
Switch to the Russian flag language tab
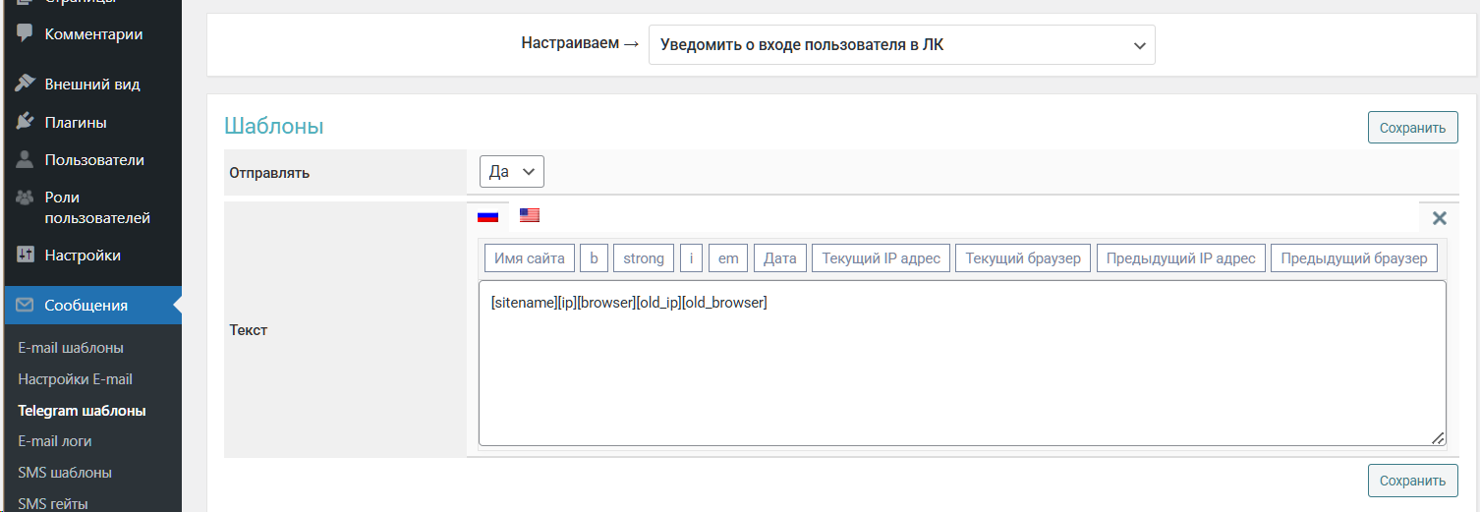487,216
